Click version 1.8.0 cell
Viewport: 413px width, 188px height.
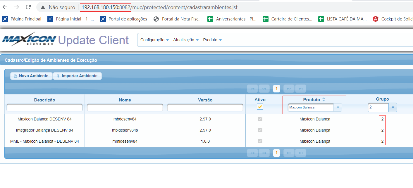point(205,141)
